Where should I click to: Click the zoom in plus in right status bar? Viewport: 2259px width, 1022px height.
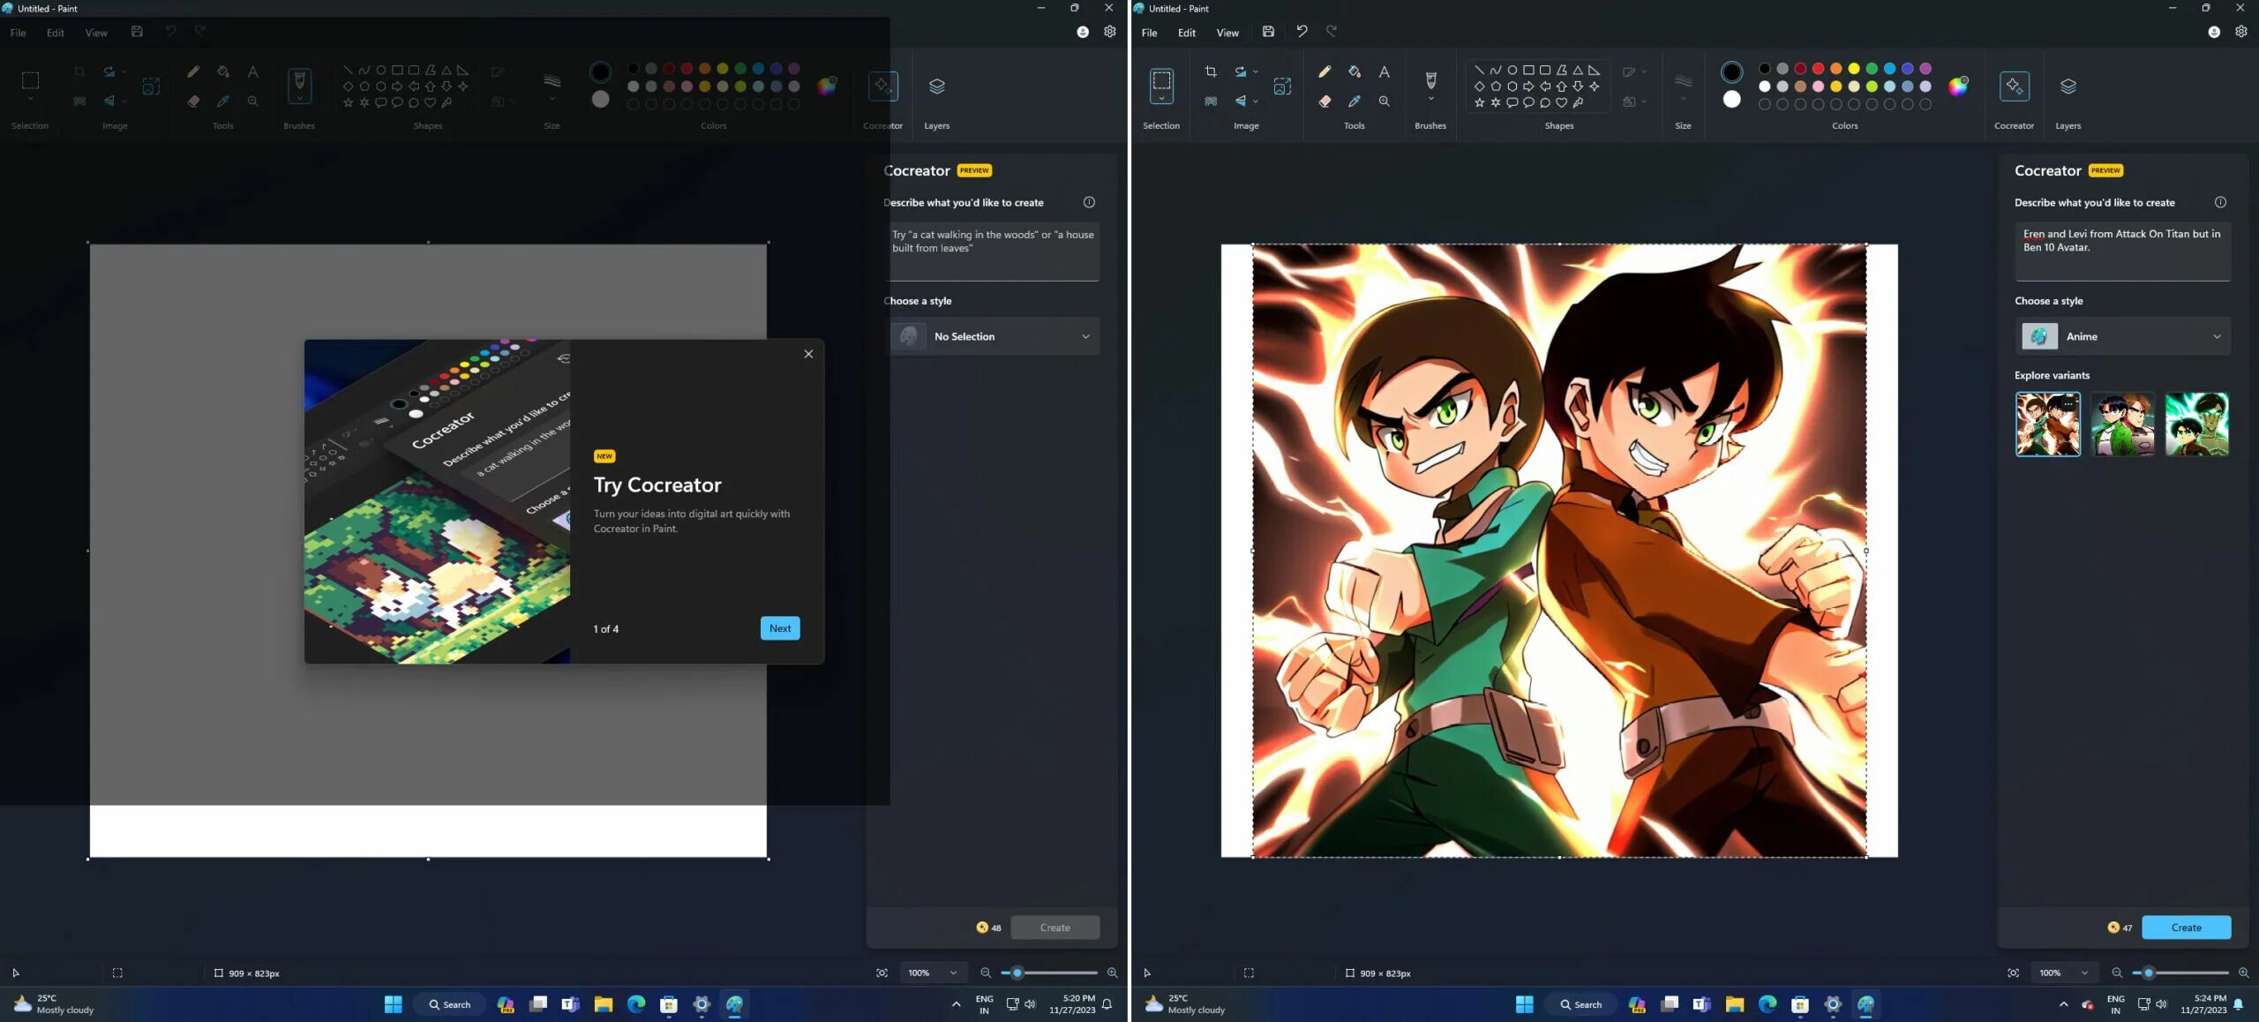2243,973
